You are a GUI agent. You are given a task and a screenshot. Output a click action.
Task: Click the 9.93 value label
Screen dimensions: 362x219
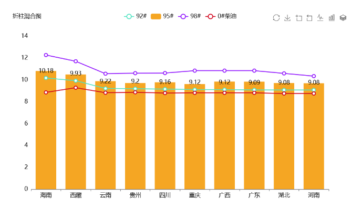tap(76, 73)
